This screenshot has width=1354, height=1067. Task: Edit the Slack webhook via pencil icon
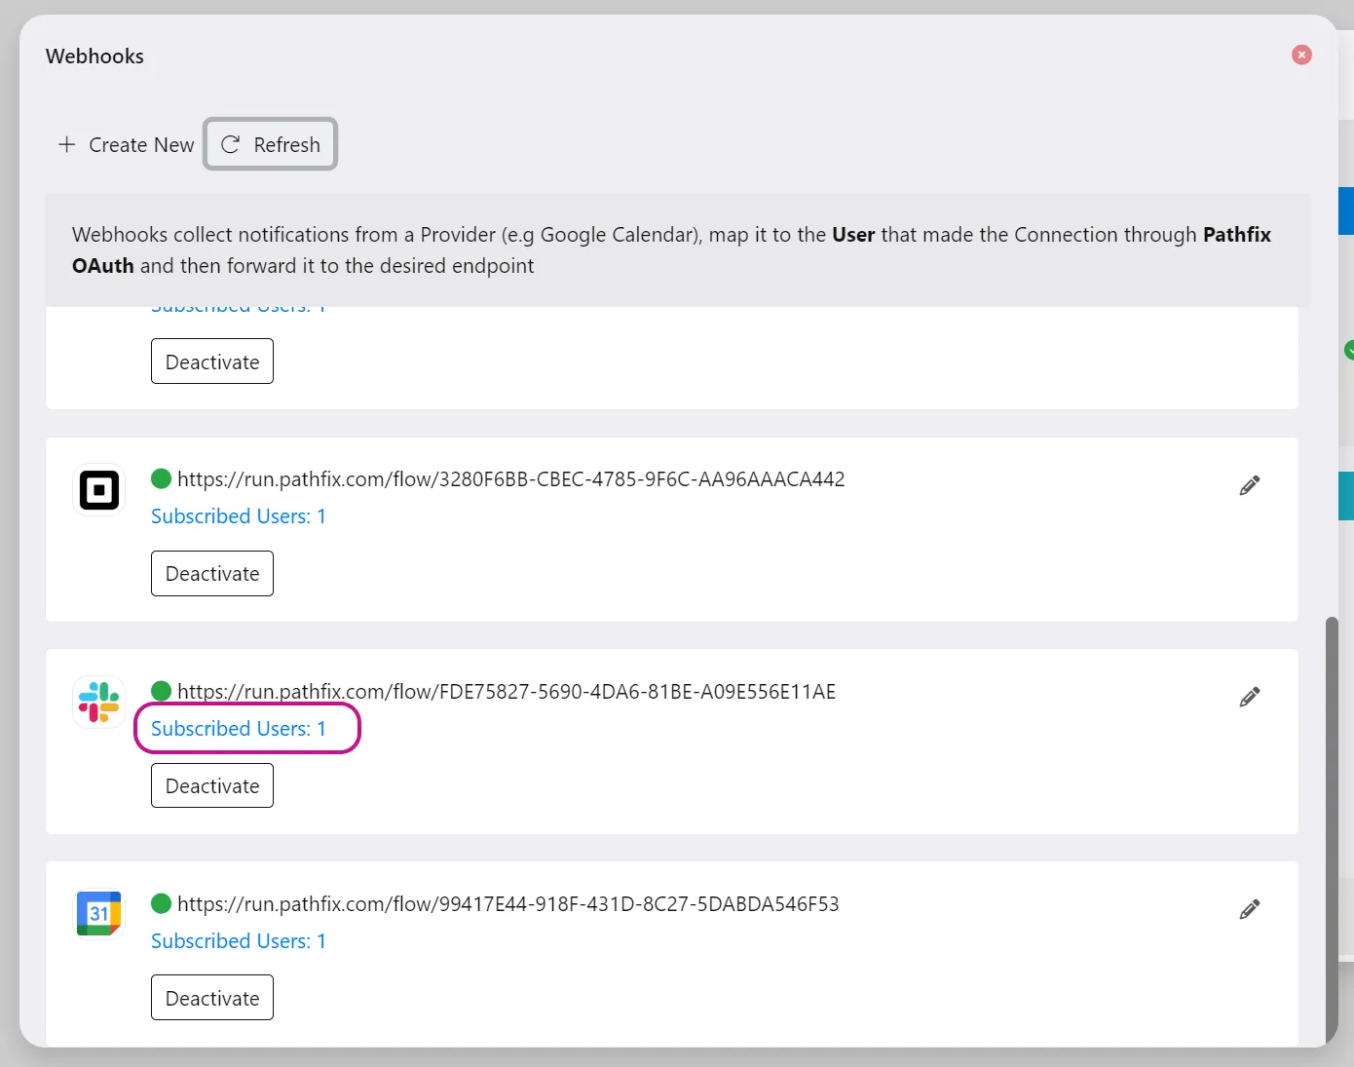[x=1250, y=697]
